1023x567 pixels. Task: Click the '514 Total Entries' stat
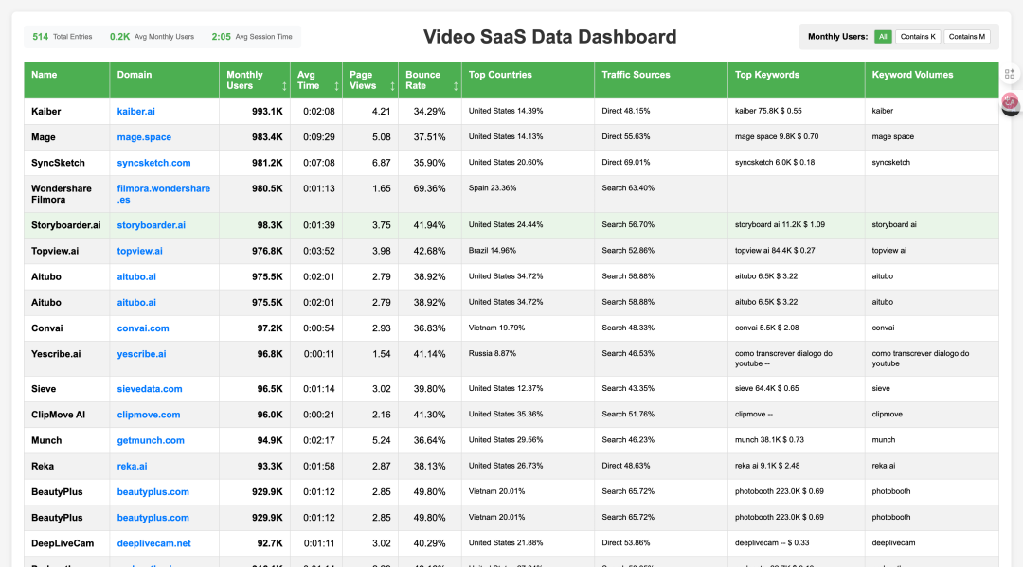[62, 37]
